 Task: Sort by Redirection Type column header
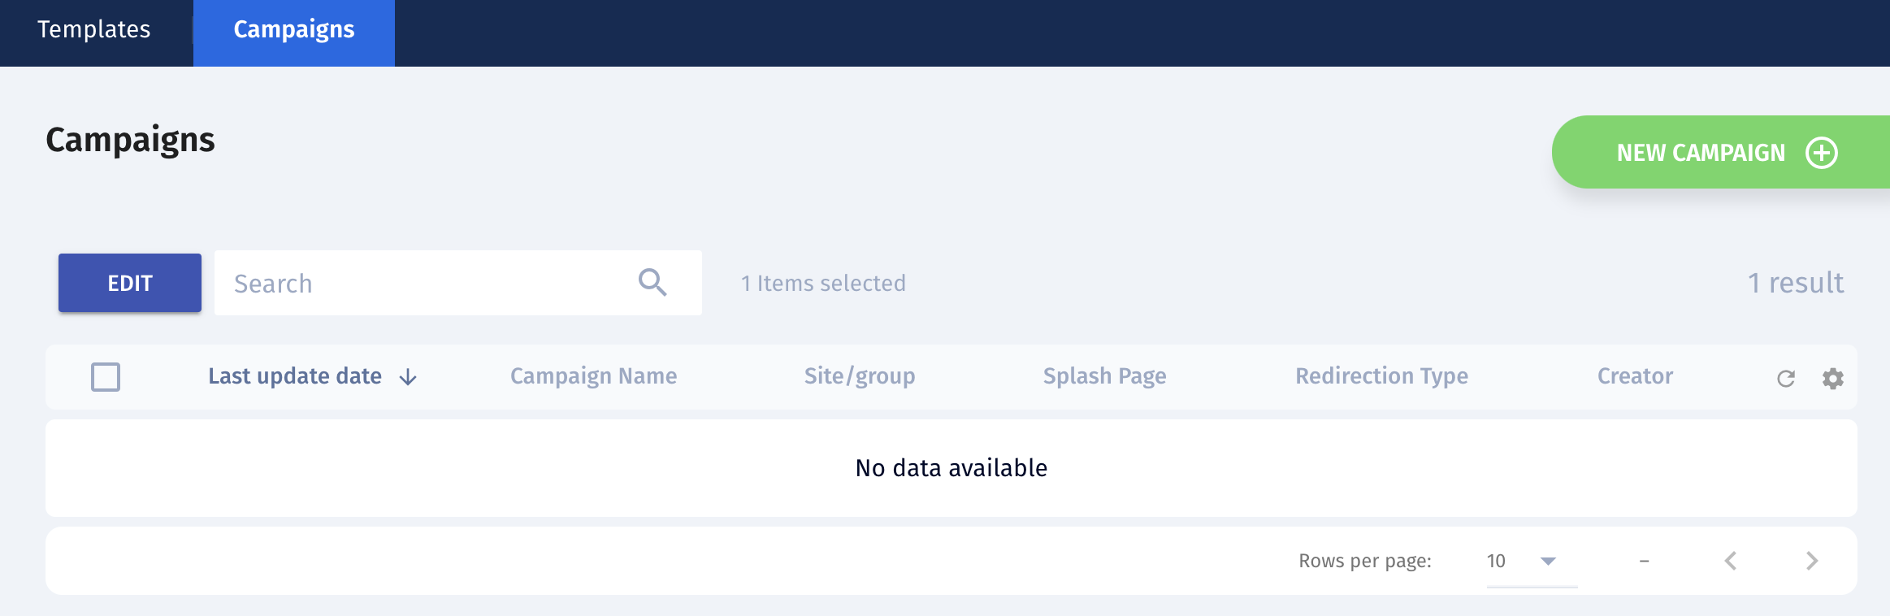[1381, 376]
